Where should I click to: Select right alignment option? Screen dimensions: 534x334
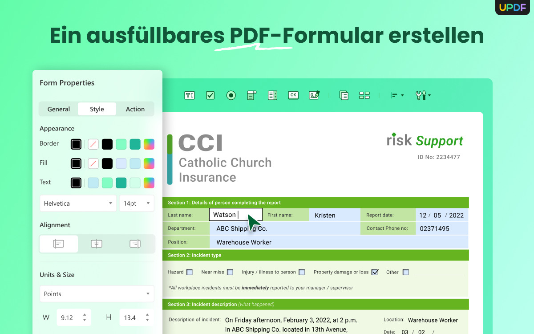coord(135,244)
